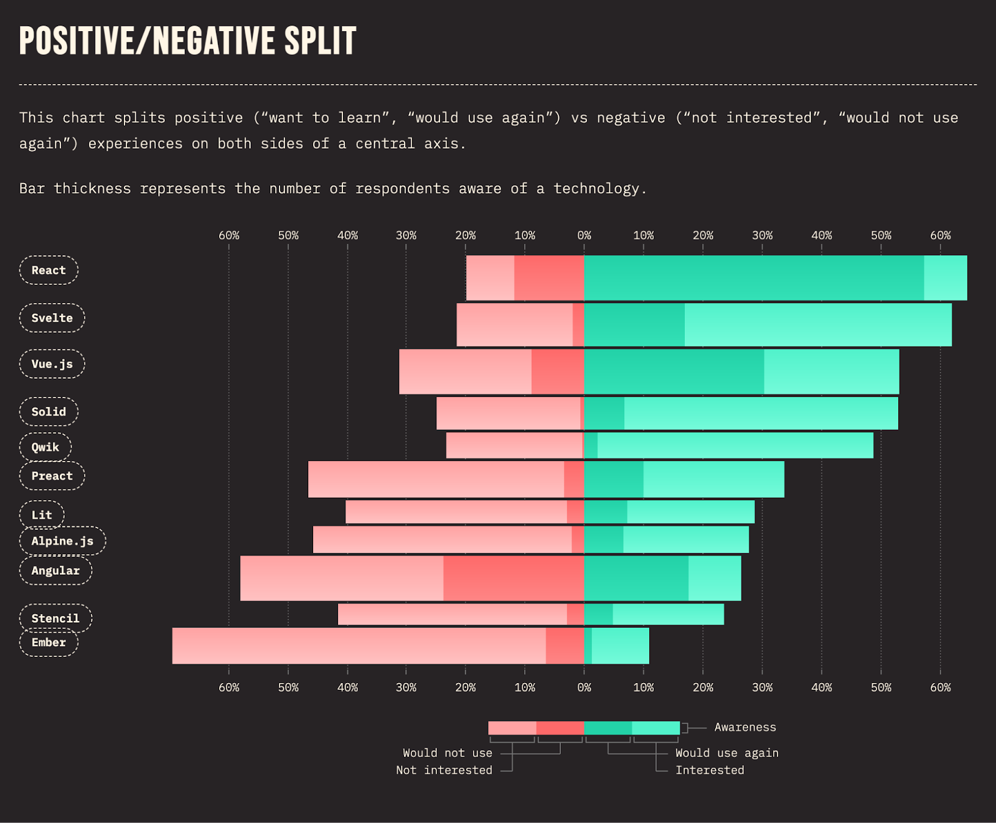
Task: Click the 'Awareness' legend label
Action: [745, 727]
